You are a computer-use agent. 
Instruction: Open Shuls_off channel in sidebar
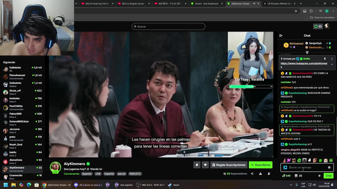pyautogui.click(x=22, y=92)
